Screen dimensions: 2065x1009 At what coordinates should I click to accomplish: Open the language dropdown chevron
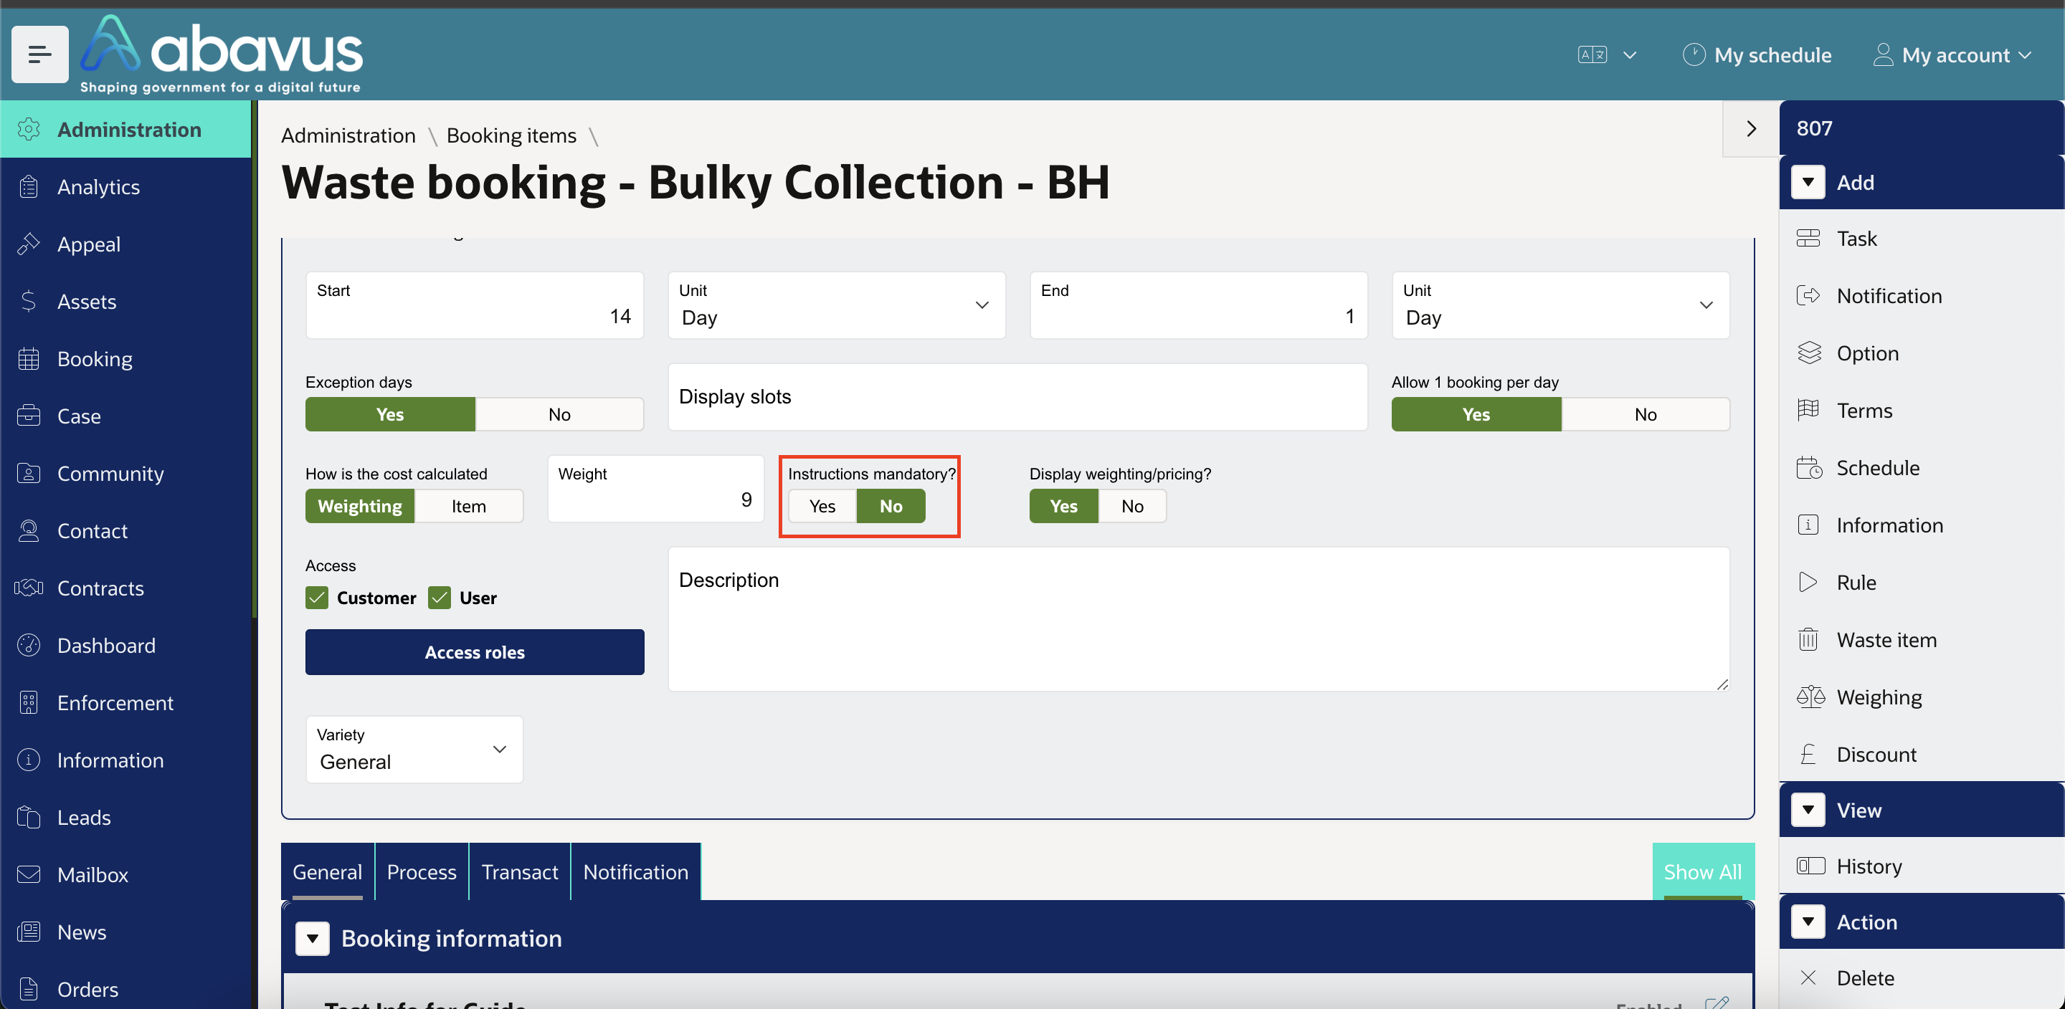[1630, 54]
